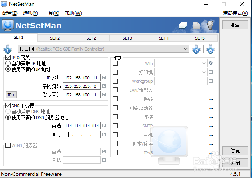The image size is (252, 178).
Task: Open 主机 settings ellipsis
Action: click(211, 136)
